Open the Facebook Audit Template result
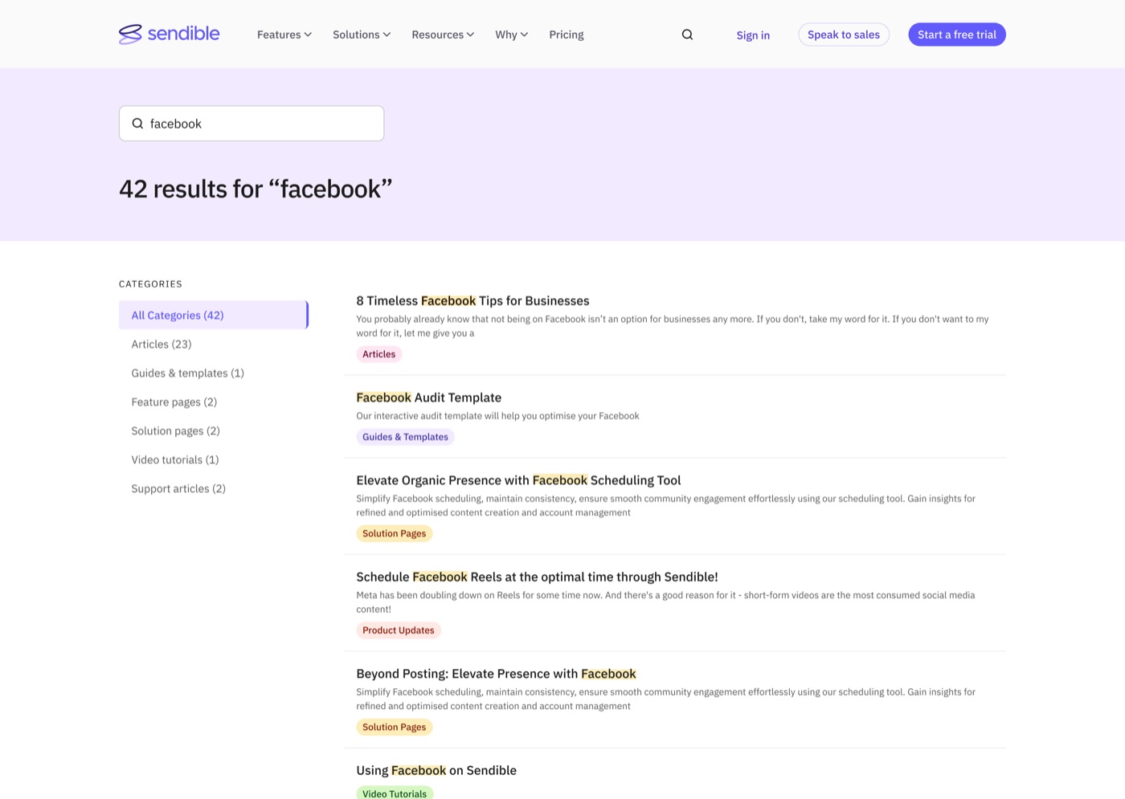Viewport: 1125px width, 799px height. (x=428, y=397)
